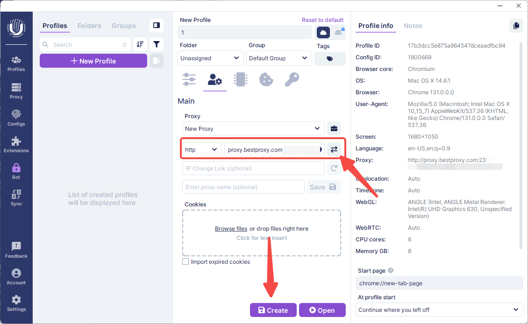Open the Default Group dropdown
528x324 pixels.
(x=278, y=58)
